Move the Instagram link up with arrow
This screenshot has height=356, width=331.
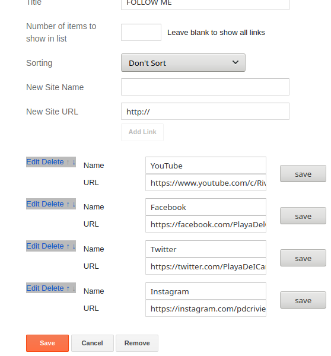[68, 288]
